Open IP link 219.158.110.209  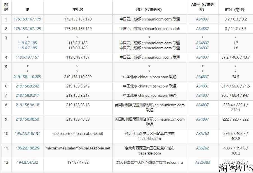[27, 77]
